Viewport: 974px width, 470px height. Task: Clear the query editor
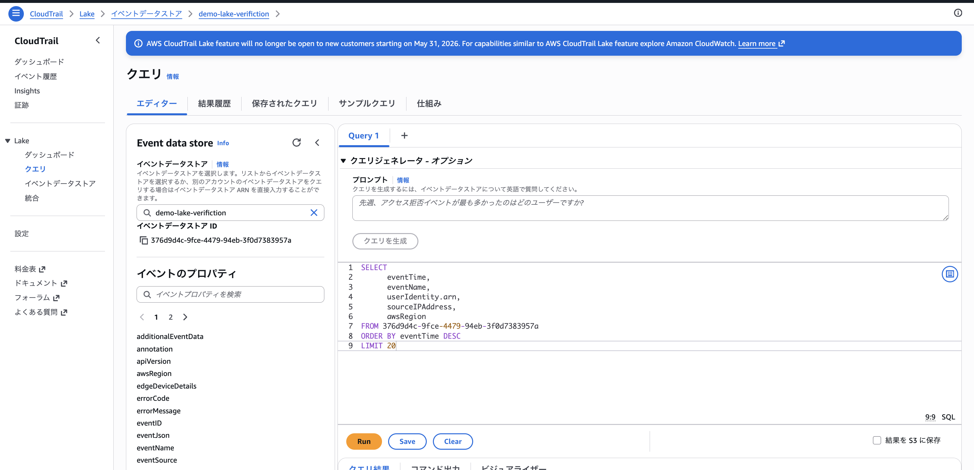pos(453,441)
